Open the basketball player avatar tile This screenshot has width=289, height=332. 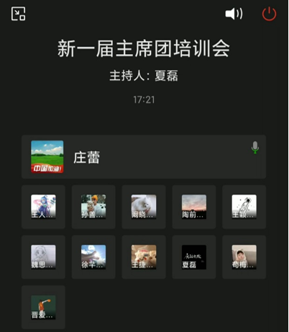coord(43,308)
